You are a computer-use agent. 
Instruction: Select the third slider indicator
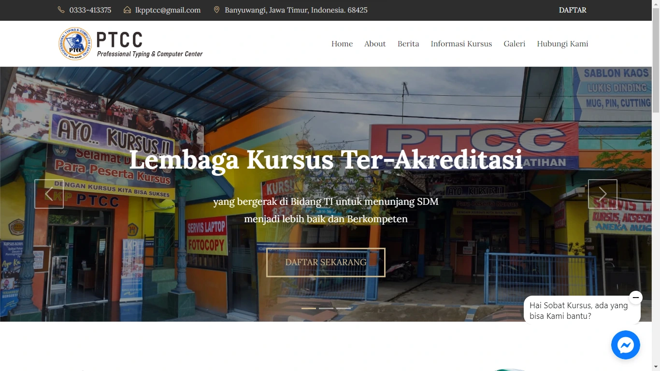coord(344,308)
